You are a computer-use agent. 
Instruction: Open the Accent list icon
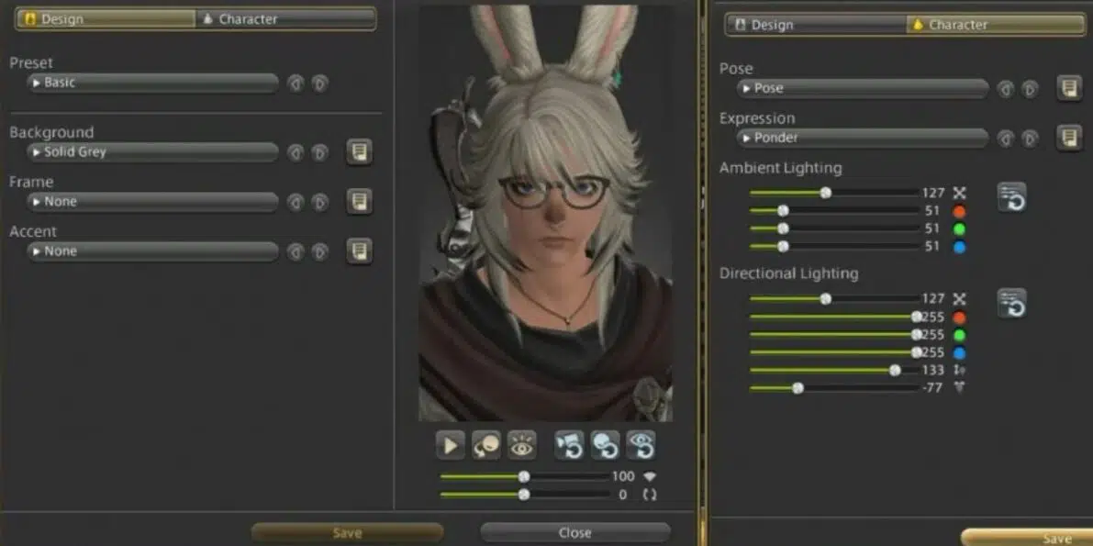359,251
